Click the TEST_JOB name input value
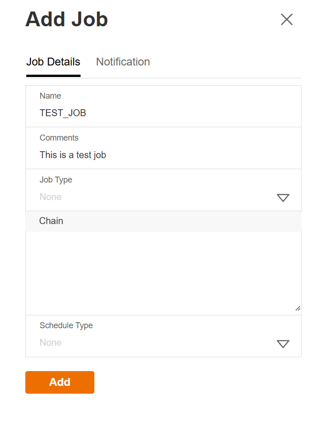The height and width of the screenshot is (443, 325). pyautogui.click(x=63, y=113)
